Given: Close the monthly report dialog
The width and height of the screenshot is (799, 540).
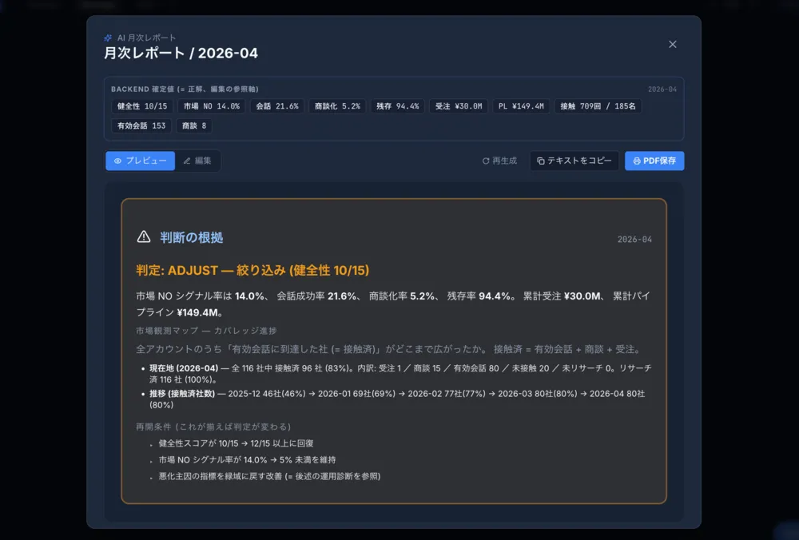Looking at the screenshot, I should pyautogui.click(x=673, y=44).
